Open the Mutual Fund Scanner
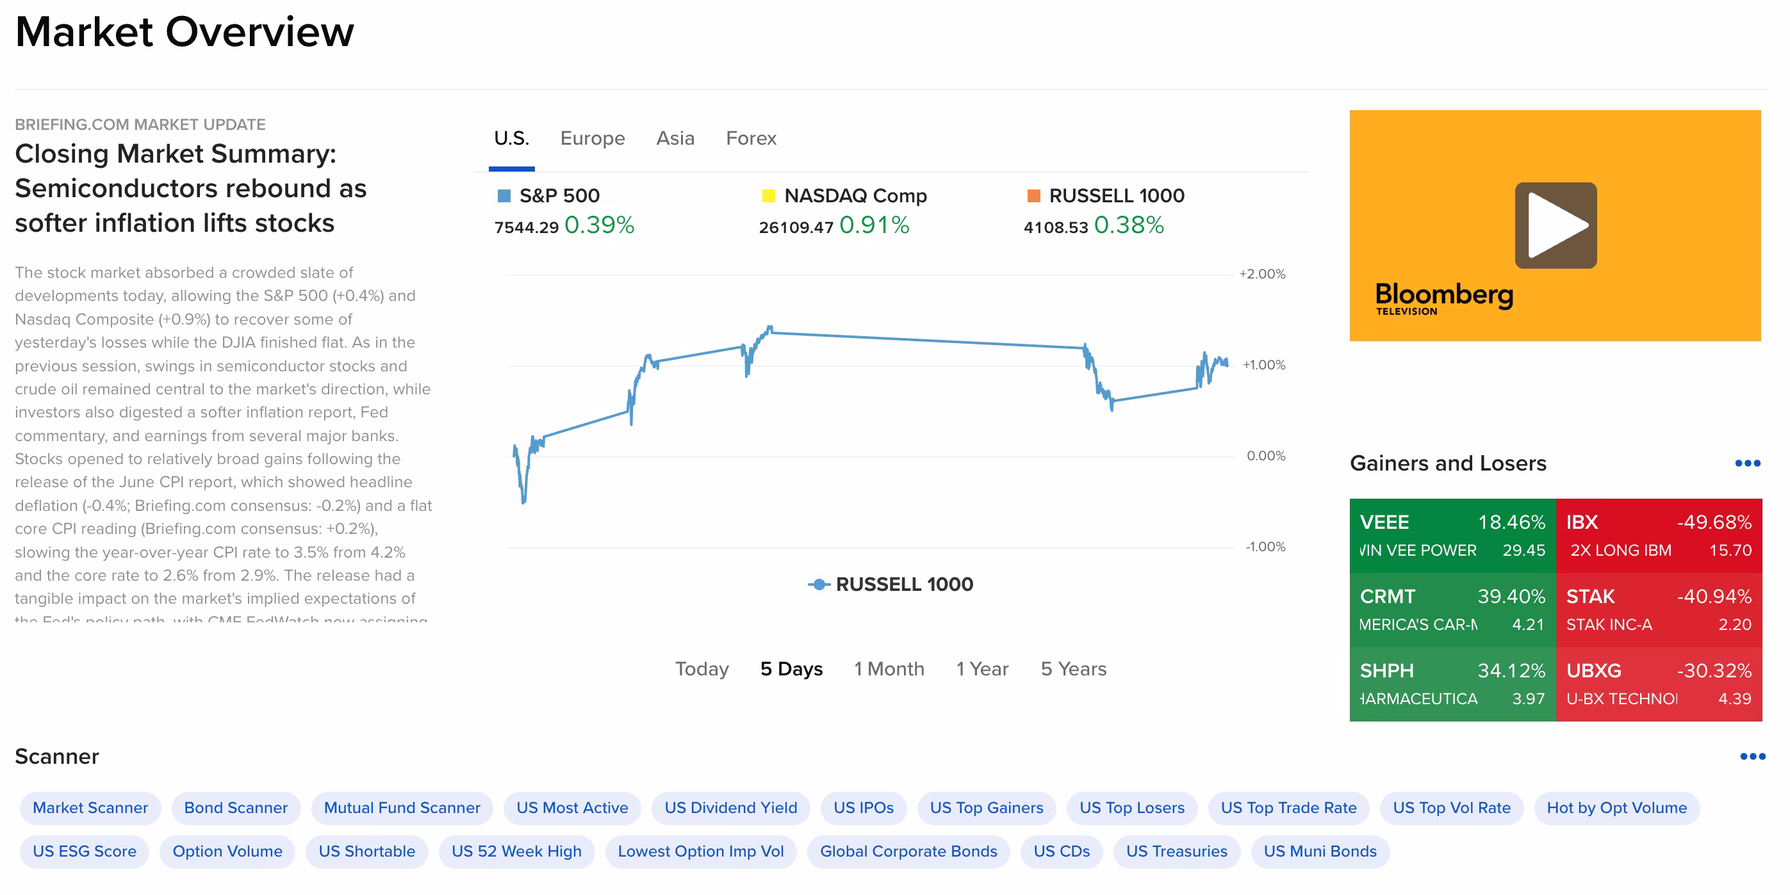This screenshot has height=895, width=1790. pyautogui.click(x=402, y=808)
